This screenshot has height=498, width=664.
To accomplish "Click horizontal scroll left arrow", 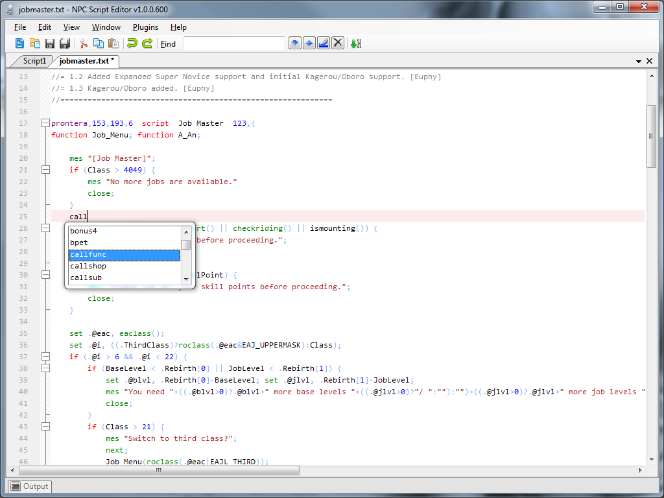I will (x=12, y=470).
